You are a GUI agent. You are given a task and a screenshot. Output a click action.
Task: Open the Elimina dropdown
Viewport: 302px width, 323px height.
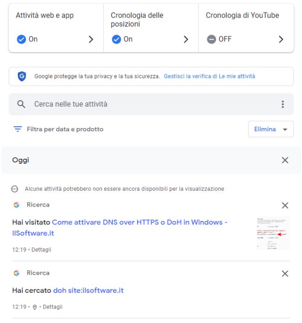coord(271,129)
